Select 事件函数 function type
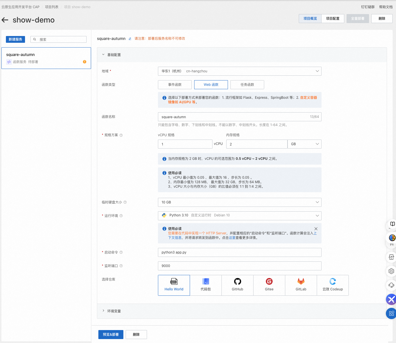 pyautogui.click(x=175, y=85)
